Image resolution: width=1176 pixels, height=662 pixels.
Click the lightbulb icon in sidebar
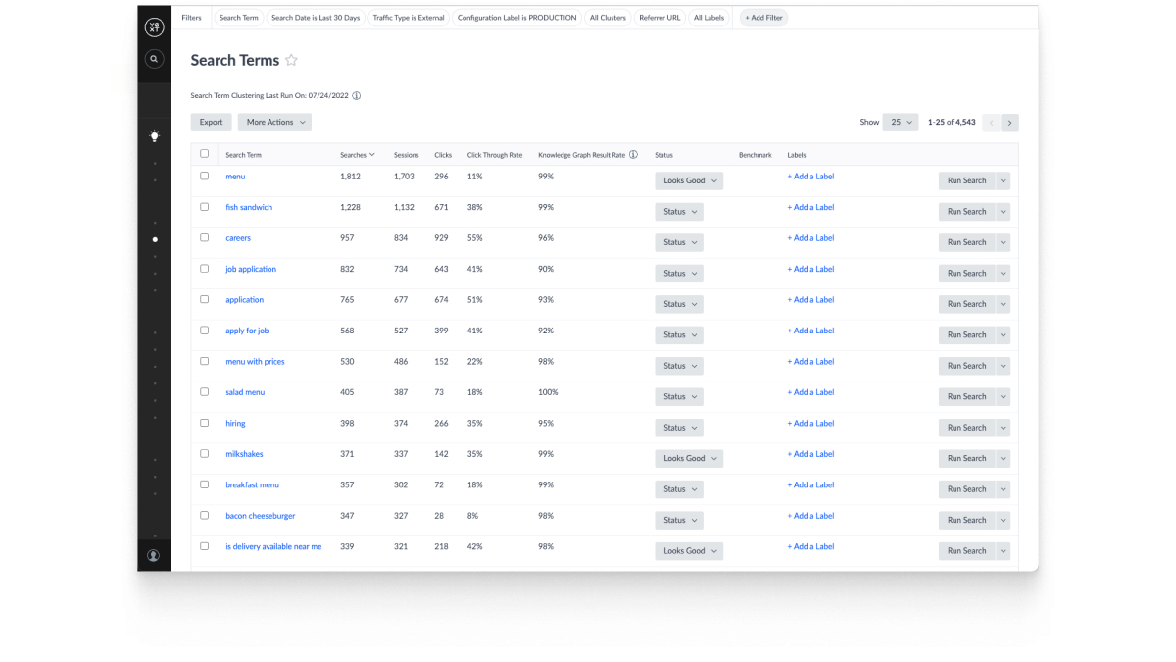point(154,136)
